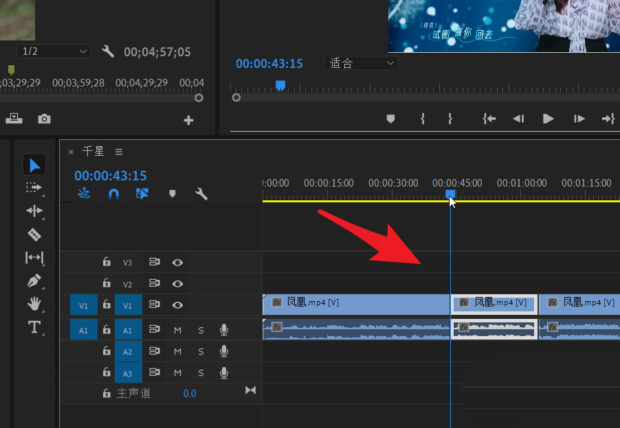Open the 1/2 playback resolution dropdown
The width and height of the screenshot is (620, 428).
tap(54, 51)
